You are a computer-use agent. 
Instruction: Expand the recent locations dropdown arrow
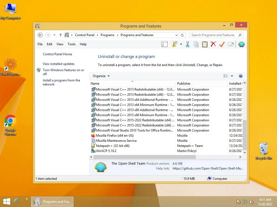[54, 35]
